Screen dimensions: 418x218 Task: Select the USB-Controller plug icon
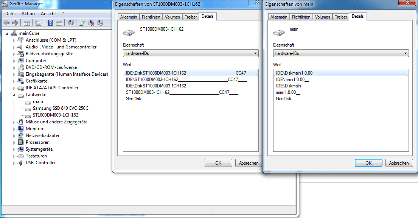tap(20, 163)
